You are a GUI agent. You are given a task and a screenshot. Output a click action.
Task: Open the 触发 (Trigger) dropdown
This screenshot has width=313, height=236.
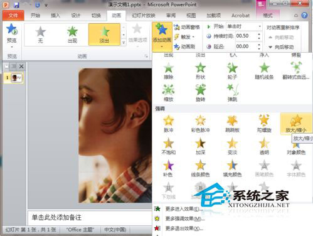tap(184, 37)
